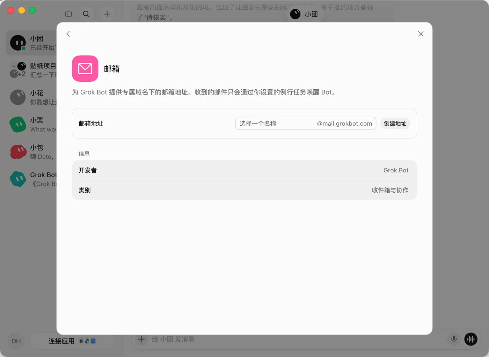Select the 小栗 conversation
This screenshot has height=357, width=489.
[31, 125]
